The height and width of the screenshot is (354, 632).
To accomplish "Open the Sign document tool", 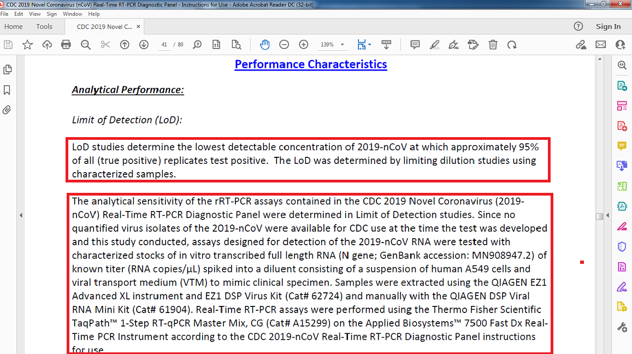I will point(454,45).
